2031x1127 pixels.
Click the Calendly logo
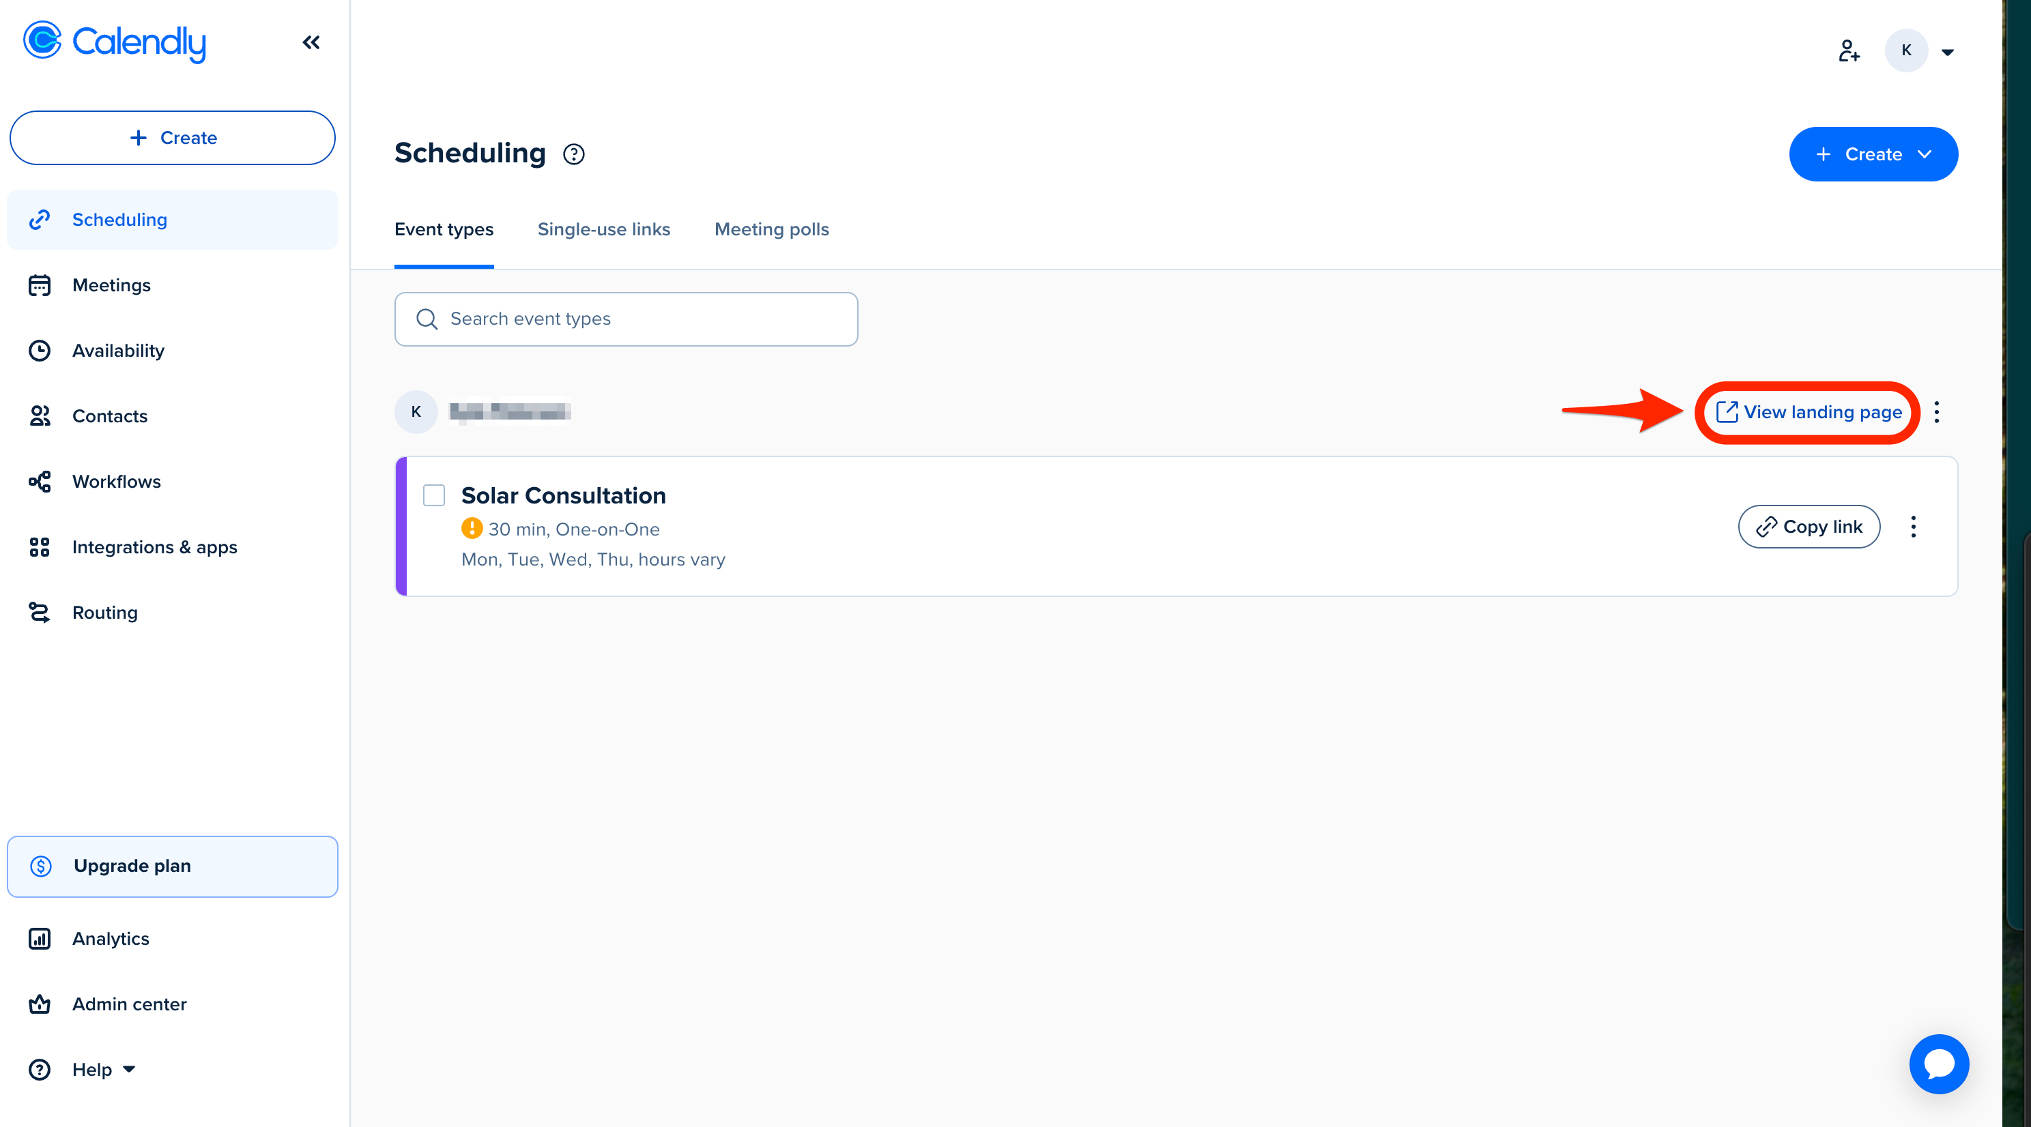pyautogui.click(x=115, y=42)
